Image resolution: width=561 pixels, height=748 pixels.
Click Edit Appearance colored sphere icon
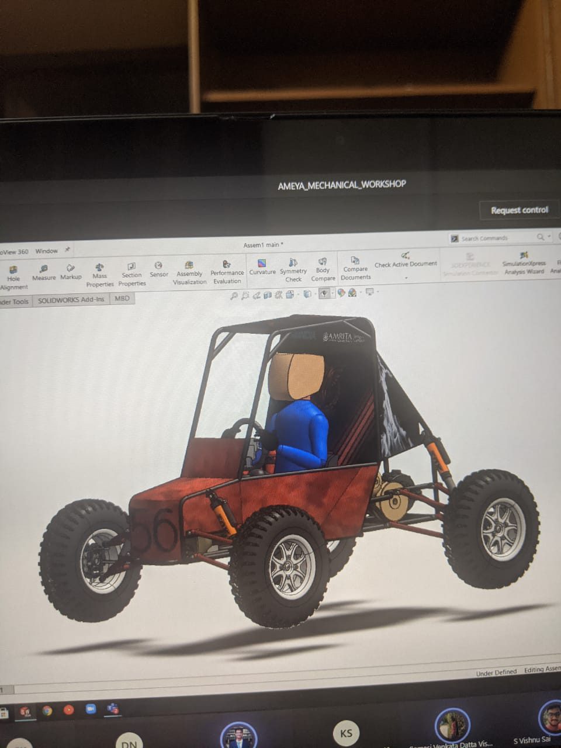pyautogui.click(x=341, y=293)
